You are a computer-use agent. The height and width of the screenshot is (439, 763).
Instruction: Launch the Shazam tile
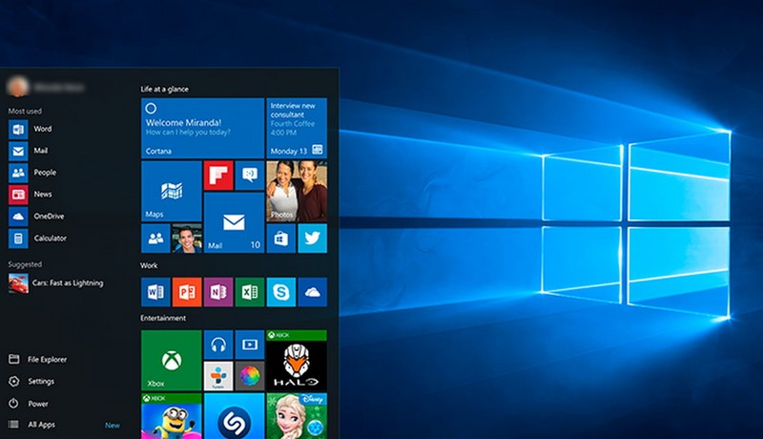click(x=234, y=416)
